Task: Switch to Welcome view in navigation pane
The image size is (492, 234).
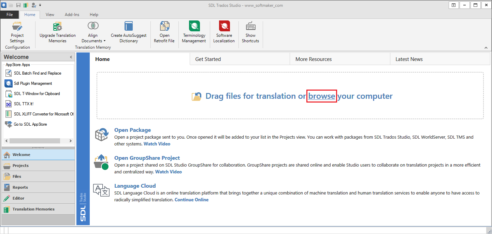Action: [x=38, y=155]
